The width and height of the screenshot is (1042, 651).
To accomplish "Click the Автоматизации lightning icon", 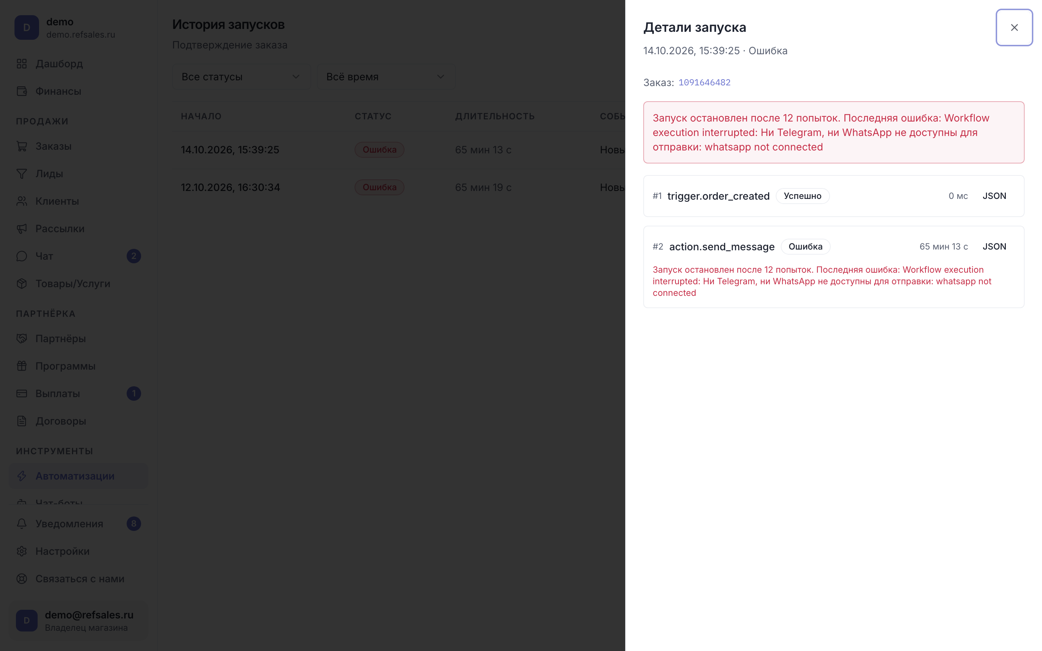I will pos(22,476).
